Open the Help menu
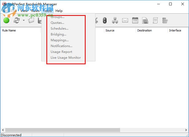Screen dimensions: 189x137 tap(59, 11)
